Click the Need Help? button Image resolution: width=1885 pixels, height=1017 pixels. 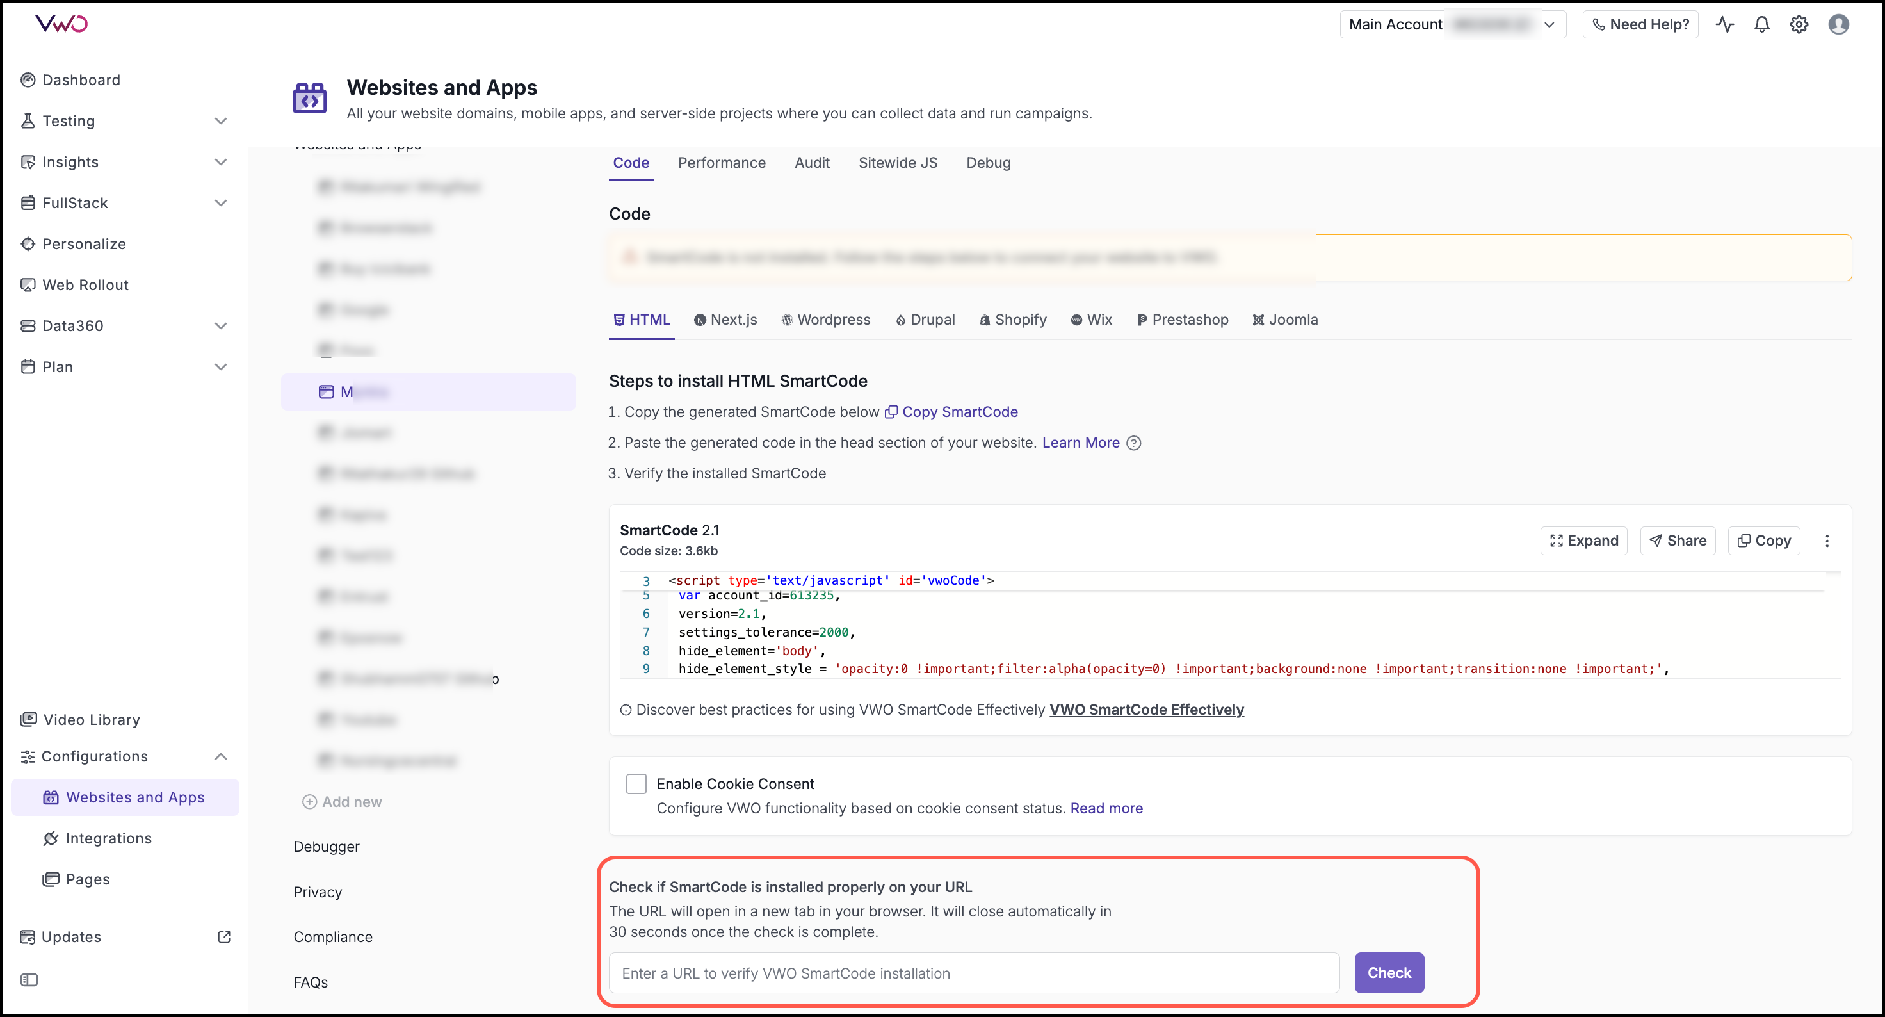pos(1640,24)
